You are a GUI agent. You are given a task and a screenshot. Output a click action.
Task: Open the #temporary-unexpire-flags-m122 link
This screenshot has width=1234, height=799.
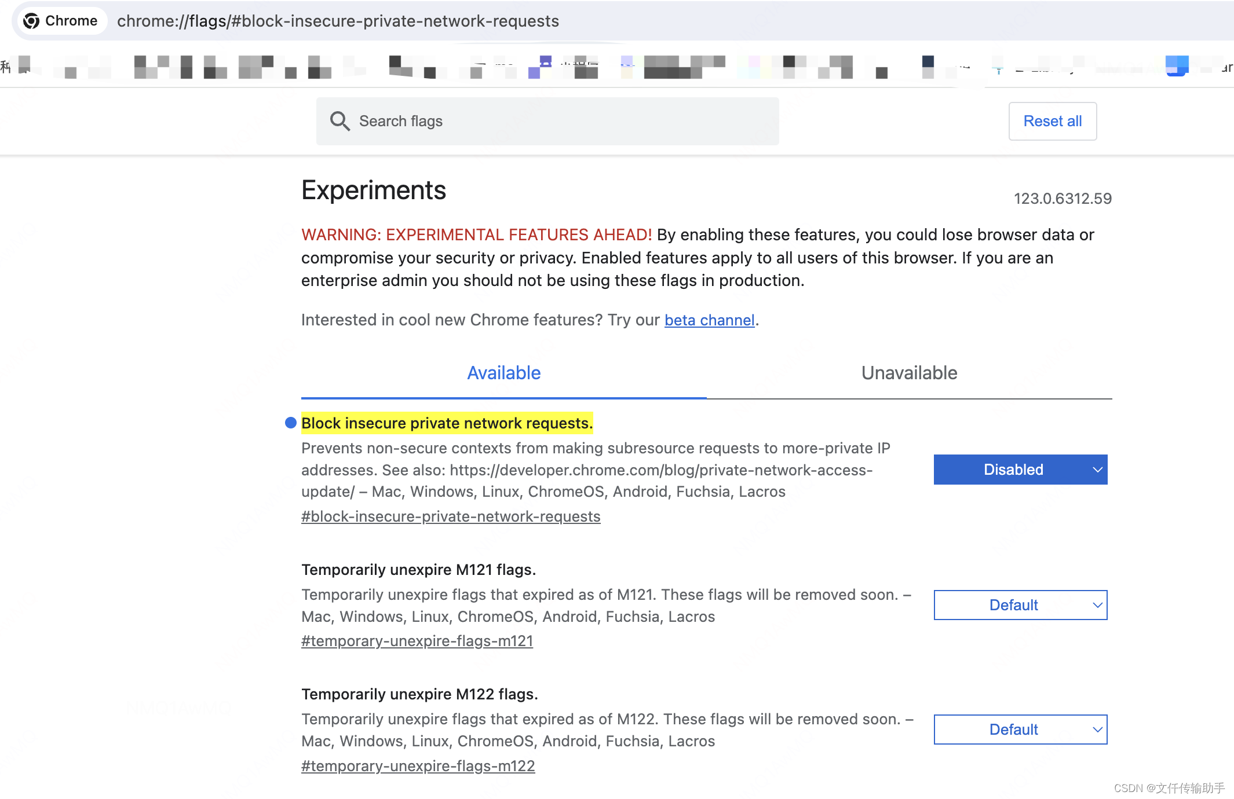pyautogui.click(x=418, y=765)
